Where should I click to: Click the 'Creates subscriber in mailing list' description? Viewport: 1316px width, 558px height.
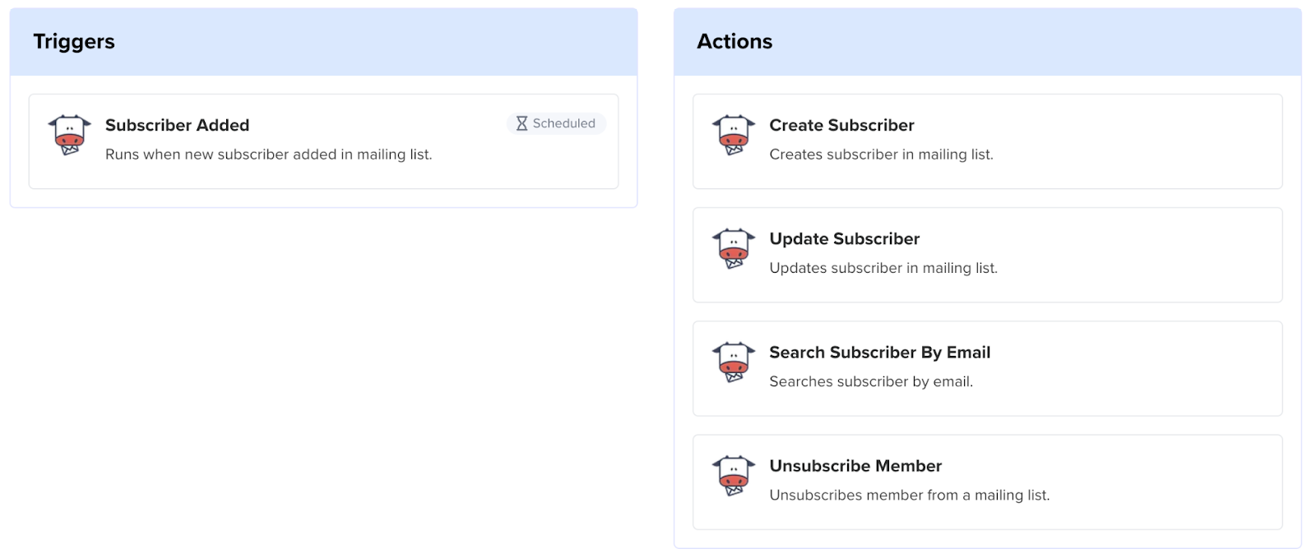click(x=881, y=154)
